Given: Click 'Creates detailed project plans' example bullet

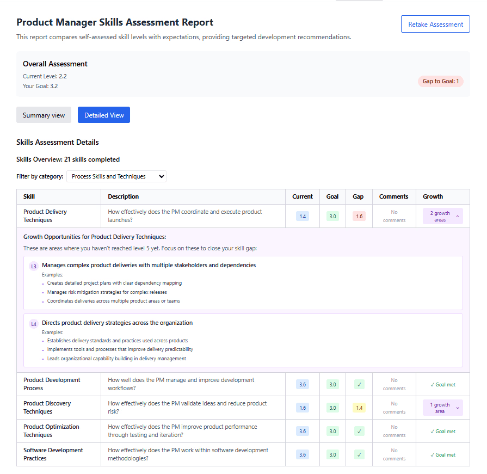Looking at the screenshot, I should 114,283.
